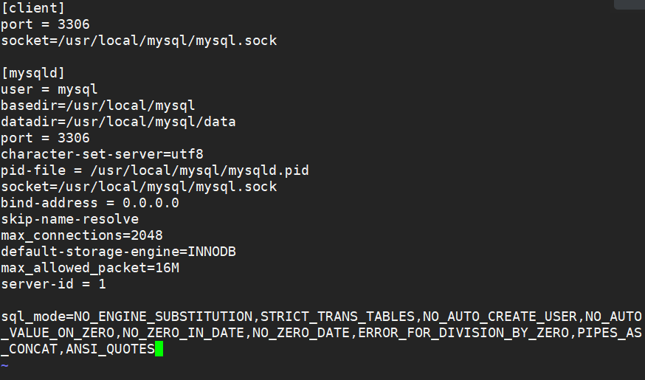Viewport: 645px width, 380px height.
Task: Click the 'server-id = 1' line
Action: (53, 284)
